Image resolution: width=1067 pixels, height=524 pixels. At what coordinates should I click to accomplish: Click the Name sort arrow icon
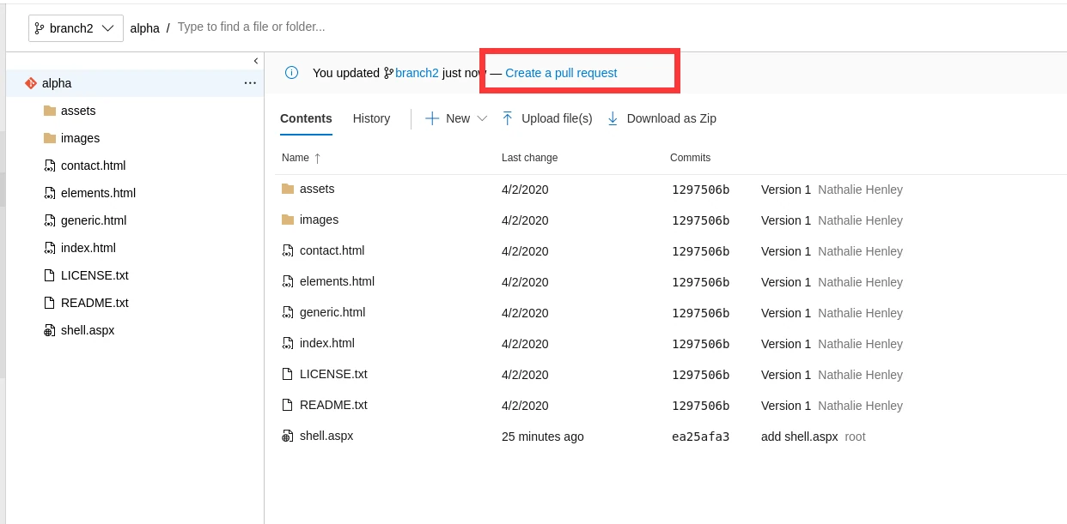click(x=317, y=158)
